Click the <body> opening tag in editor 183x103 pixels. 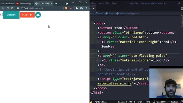coord(100,23)
